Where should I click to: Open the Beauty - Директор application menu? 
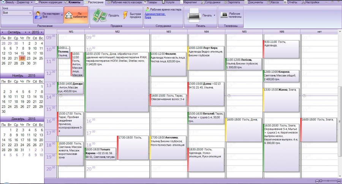tap(17, 2)
